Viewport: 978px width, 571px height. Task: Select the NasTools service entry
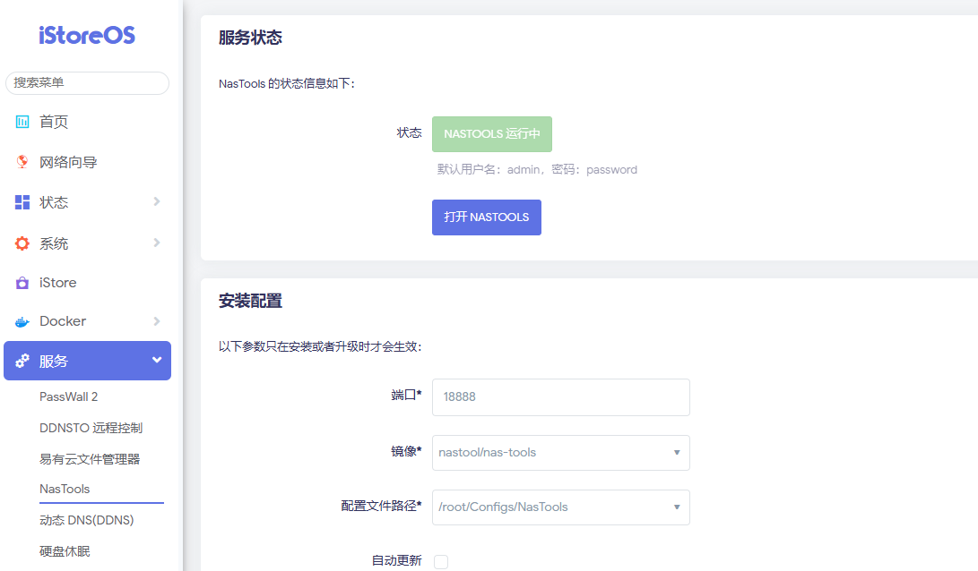click(x=65, y=489)
